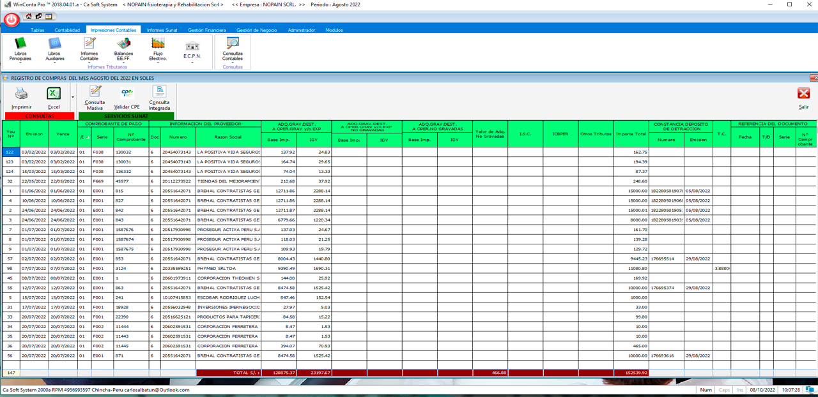Switch to the Contabilidad tab
This screenshot has height=397, width=818.
67,30
